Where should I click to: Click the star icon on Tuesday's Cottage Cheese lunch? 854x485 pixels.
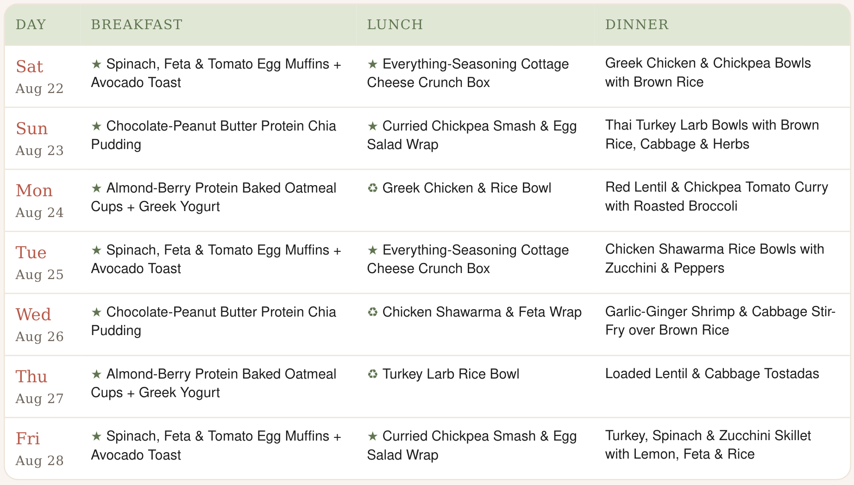[x=372, y=250]
